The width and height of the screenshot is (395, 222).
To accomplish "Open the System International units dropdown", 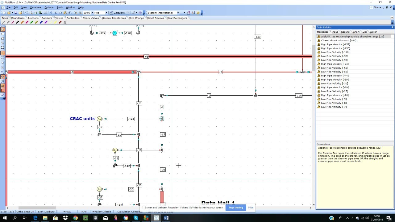I will [x=178, y=13].
